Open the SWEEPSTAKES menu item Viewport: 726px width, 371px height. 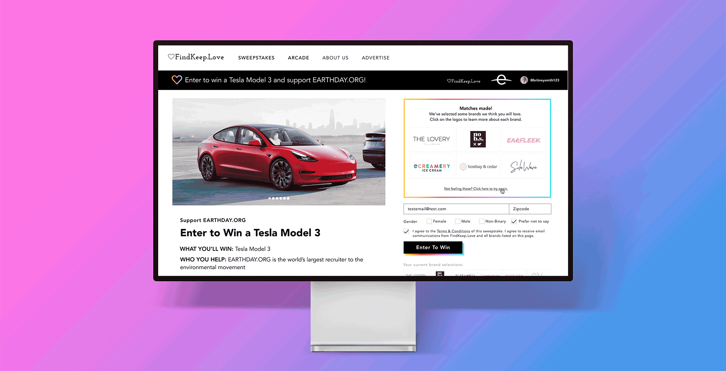click(x=256, y=58)
